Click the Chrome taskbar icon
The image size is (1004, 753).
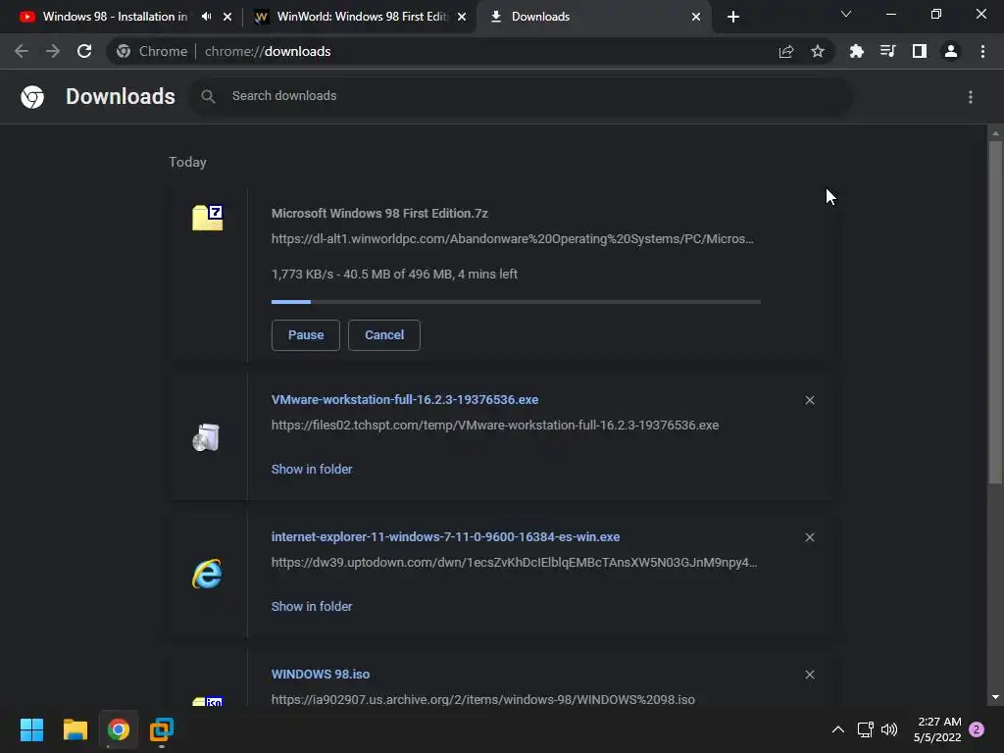click(x=119, y=729)
